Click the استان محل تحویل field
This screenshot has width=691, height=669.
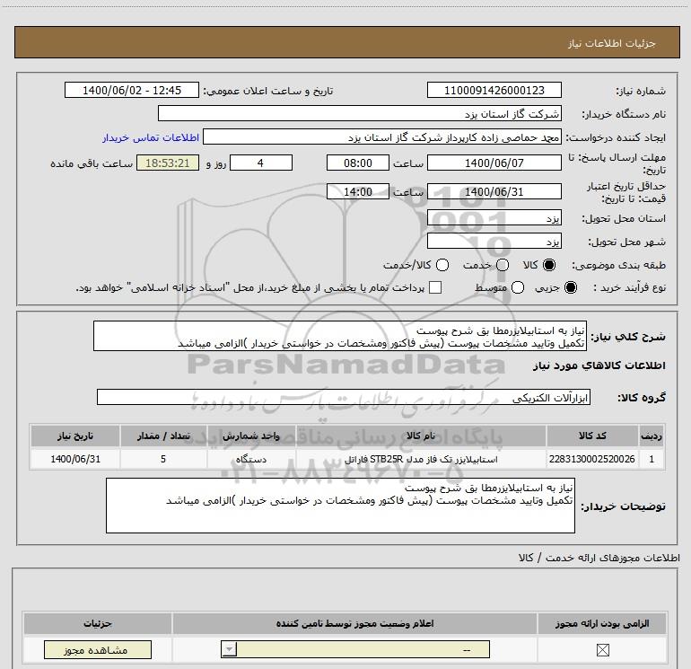tap(494, 218)
